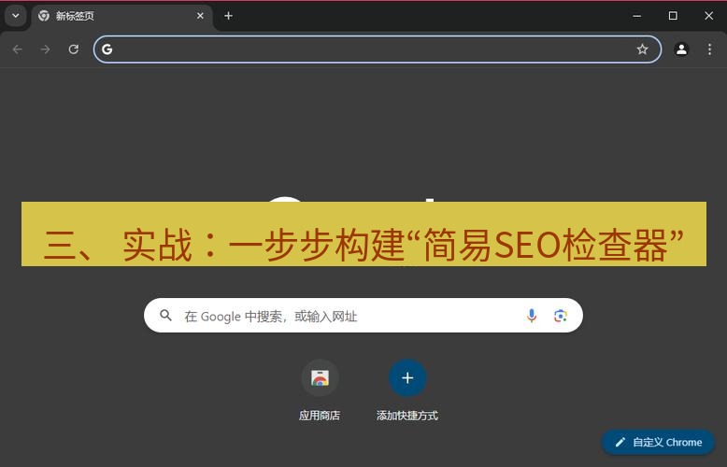Go back to previous page
This screenshot has width=727, height=467.
(x=17, y=50)
